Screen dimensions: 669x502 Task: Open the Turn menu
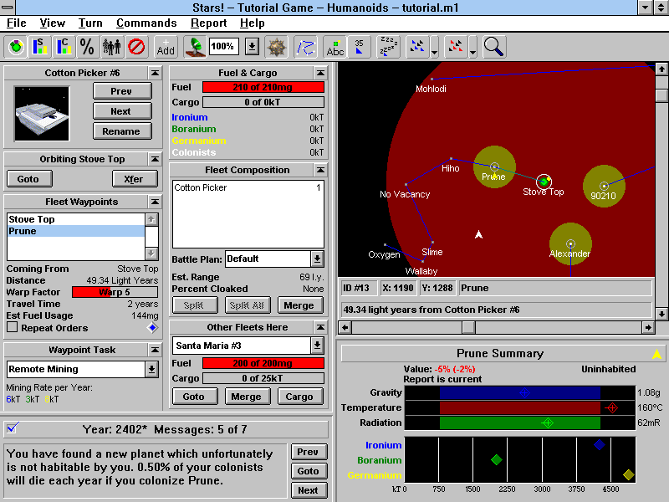click(90, 23)
